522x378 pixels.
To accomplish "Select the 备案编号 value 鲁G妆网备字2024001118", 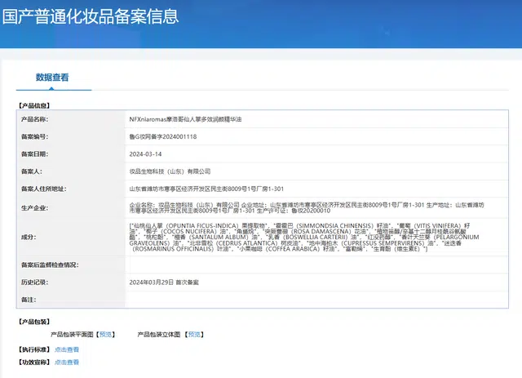I will 163,136.
